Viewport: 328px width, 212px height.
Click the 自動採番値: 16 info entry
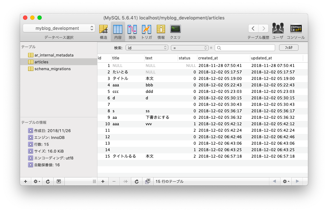tap(44, 165)
